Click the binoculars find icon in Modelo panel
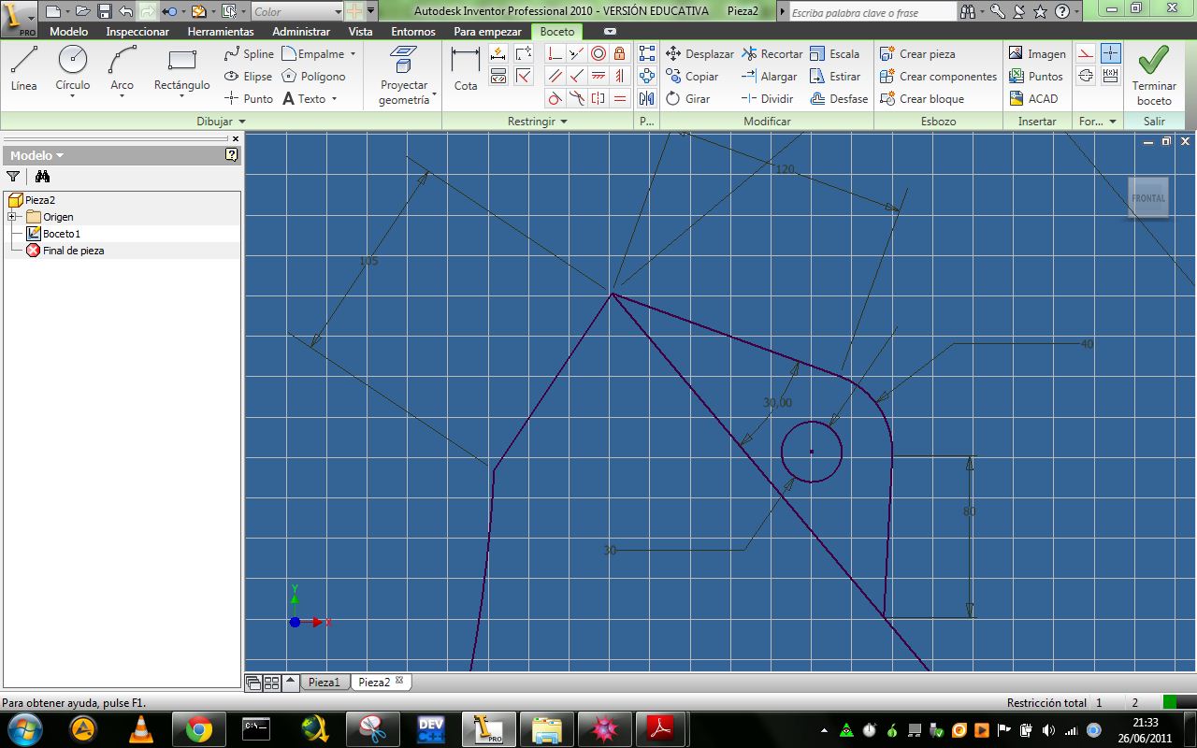Image resolution: width=1197 pixels, height=748 pixels. click(x=42, y=176)
